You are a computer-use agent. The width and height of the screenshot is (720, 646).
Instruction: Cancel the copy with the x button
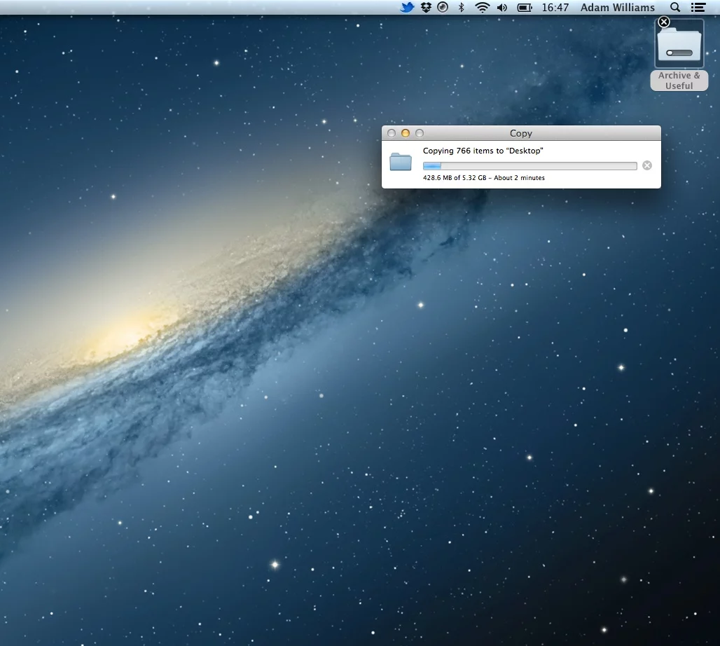[646, 165]
